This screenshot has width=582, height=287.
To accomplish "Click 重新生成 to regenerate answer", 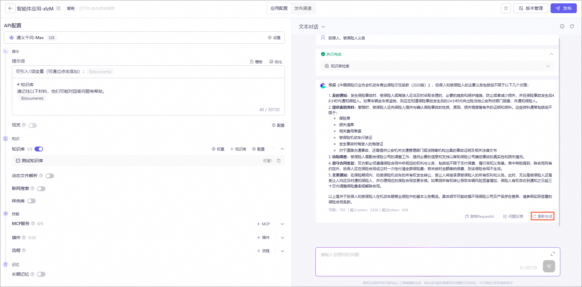I will tap(542, 216).
